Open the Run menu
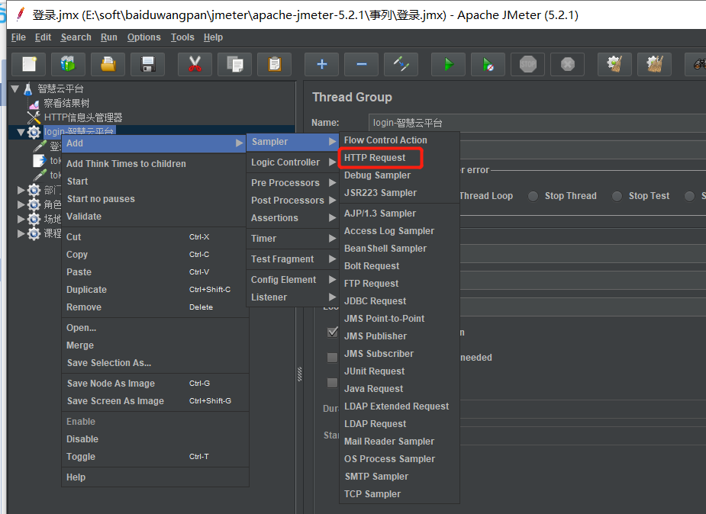The width and height of the screenshot is (706, 514). point(109,37)
